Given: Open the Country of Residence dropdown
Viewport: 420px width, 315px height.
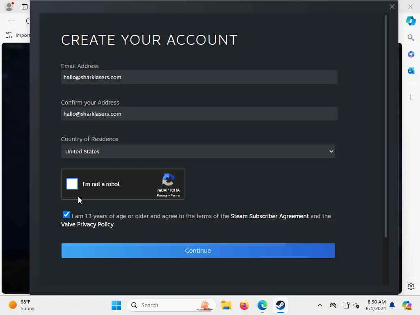Looking at the screenshot, I should pyautogui.click(x=198, y=151).
